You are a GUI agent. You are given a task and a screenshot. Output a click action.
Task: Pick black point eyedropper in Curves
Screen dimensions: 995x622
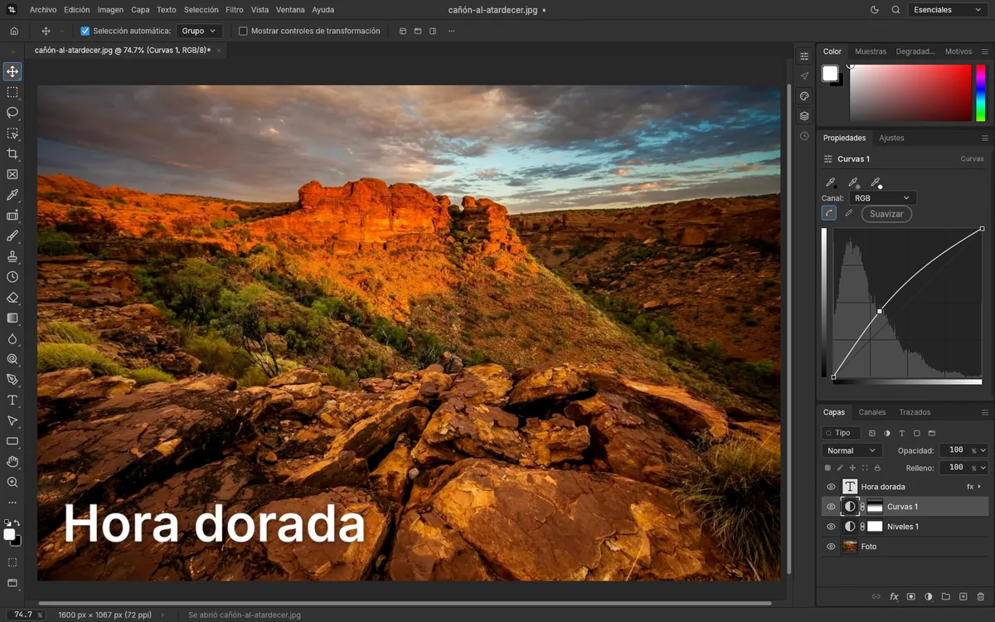[x=831, y=182]
